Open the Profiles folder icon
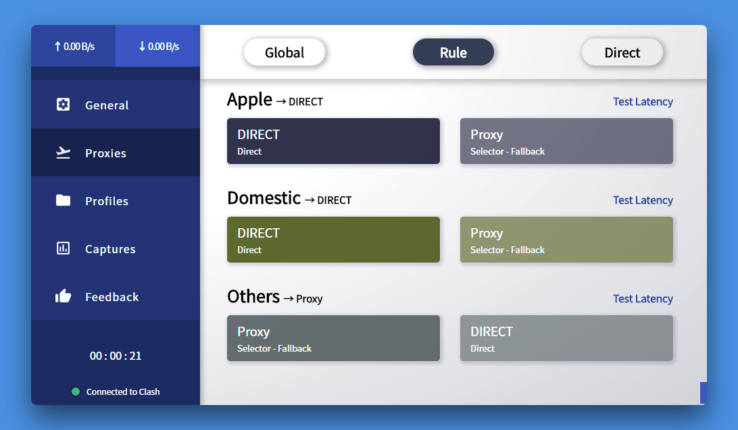738x430 pixels. [63, 200]
